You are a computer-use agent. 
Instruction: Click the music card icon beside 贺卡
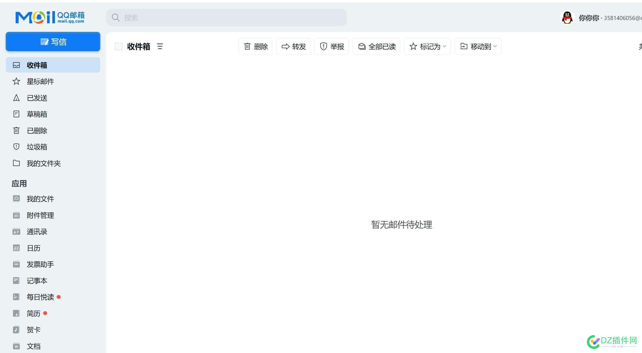coord(16,330)
